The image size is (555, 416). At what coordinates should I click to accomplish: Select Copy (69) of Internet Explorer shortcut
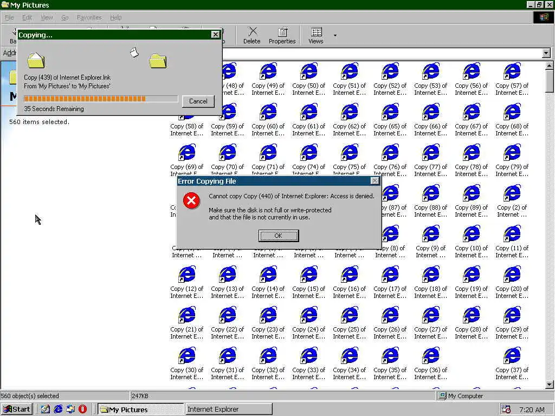[x=187, y=160]
